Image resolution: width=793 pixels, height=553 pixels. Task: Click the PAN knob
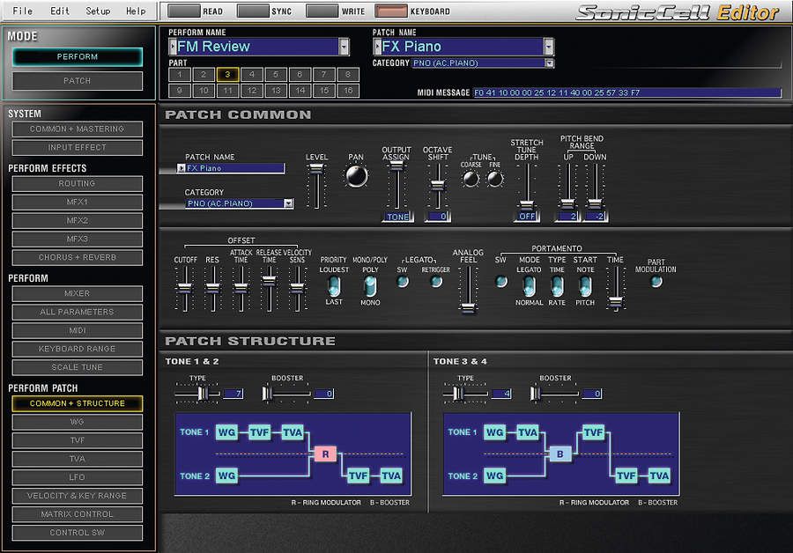pos(357,176)
